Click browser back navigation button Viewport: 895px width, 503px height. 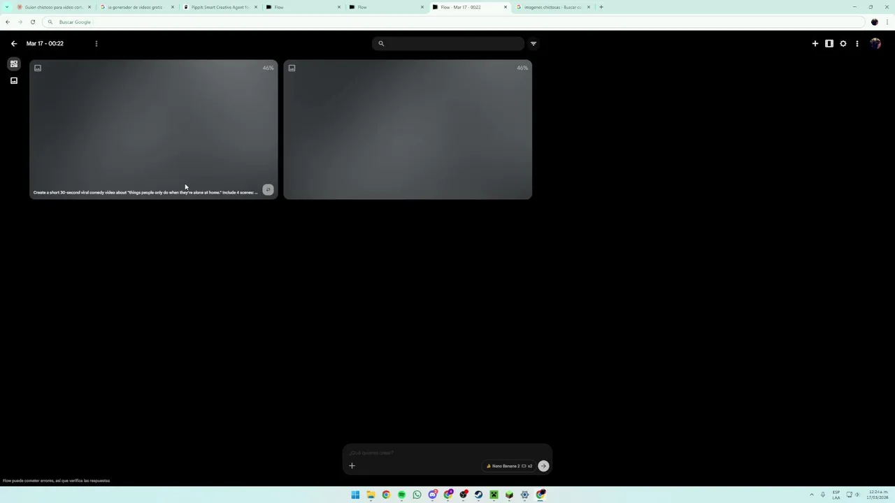pos(8,22)
